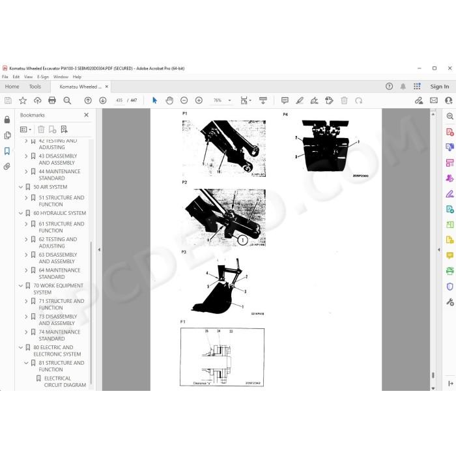Select 64 MAINTENANCE STANDARD bookmark
The image size is (456, 456).
pyautogui.click(x=59, y=274)
